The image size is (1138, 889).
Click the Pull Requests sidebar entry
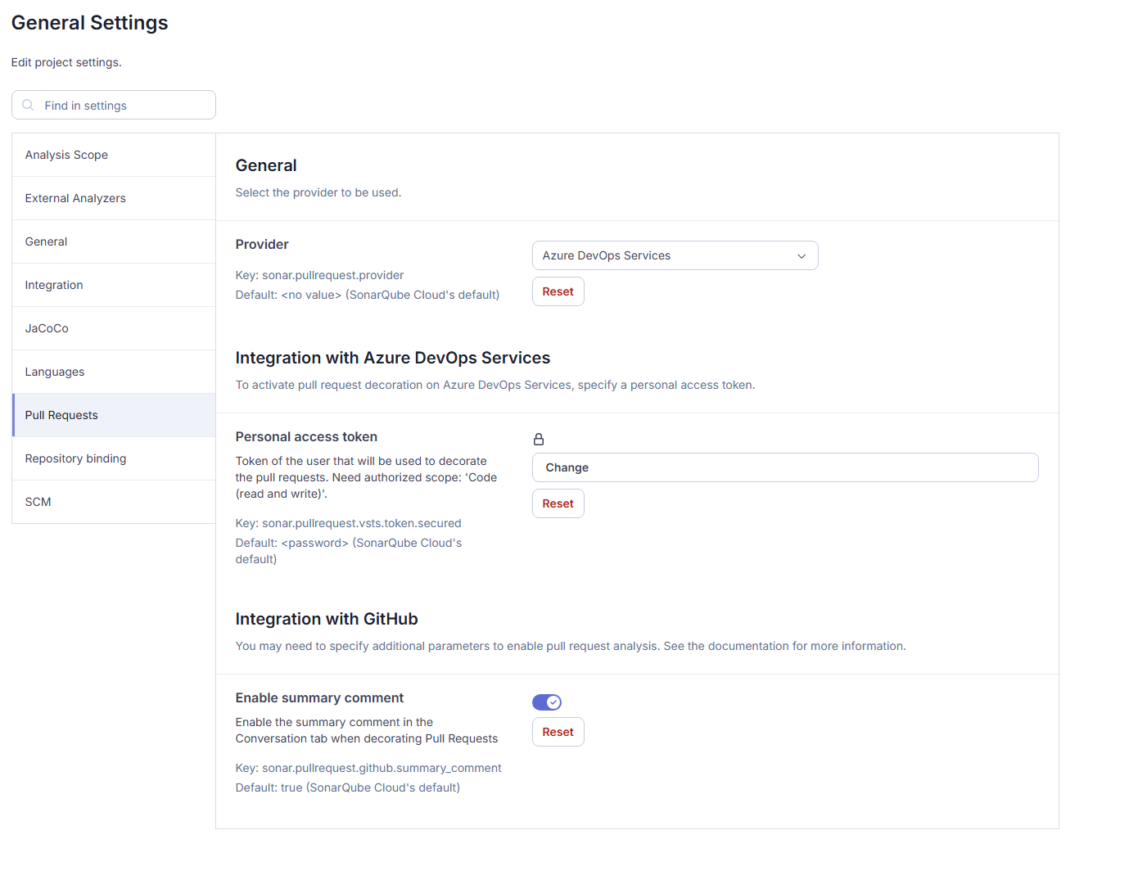(61, 414)
